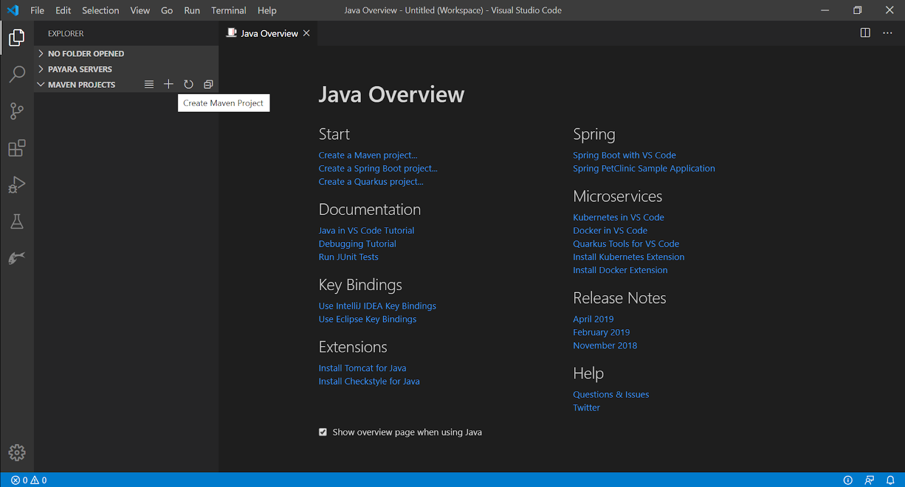Collapse the Maven Projects section
The width and height of the screenshot is (905, 487).
coord(81,85)
